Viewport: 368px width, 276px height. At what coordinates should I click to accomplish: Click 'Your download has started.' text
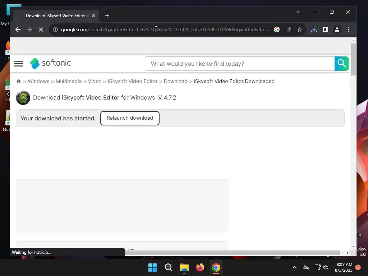[58, 118]
